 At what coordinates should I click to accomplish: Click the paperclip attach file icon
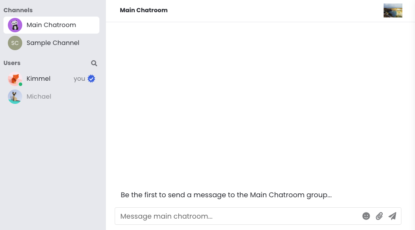(x=379, y=216)
